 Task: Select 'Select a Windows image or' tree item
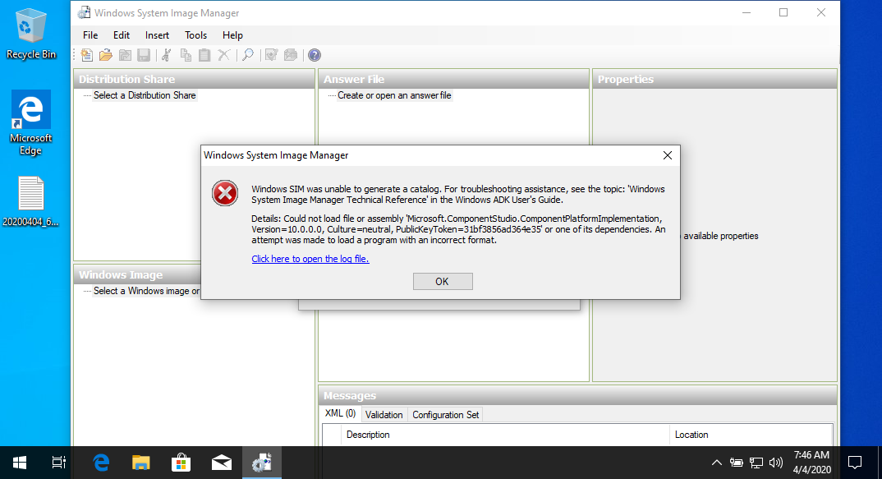(x=146, y=291)
